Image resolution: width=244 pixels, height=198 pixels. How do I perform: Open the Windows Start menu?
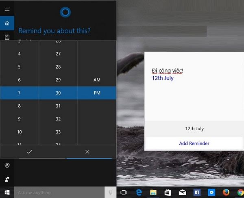tap(7, 192)
